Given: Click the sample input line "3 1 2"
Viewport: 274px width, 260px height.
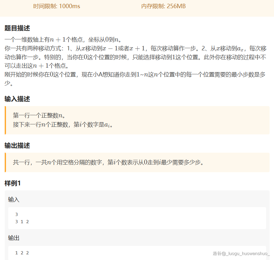Looking at the screenshot, I should point(22,222).
